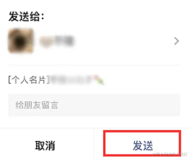Tap the blue 发送 send button
The image size is (189, 158).
click(x=143, y=145)
